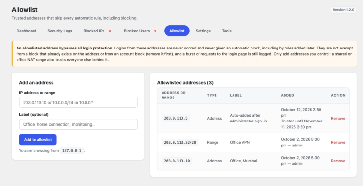
Task: Click the Add to allowlist button
Action: click(38, 139)
